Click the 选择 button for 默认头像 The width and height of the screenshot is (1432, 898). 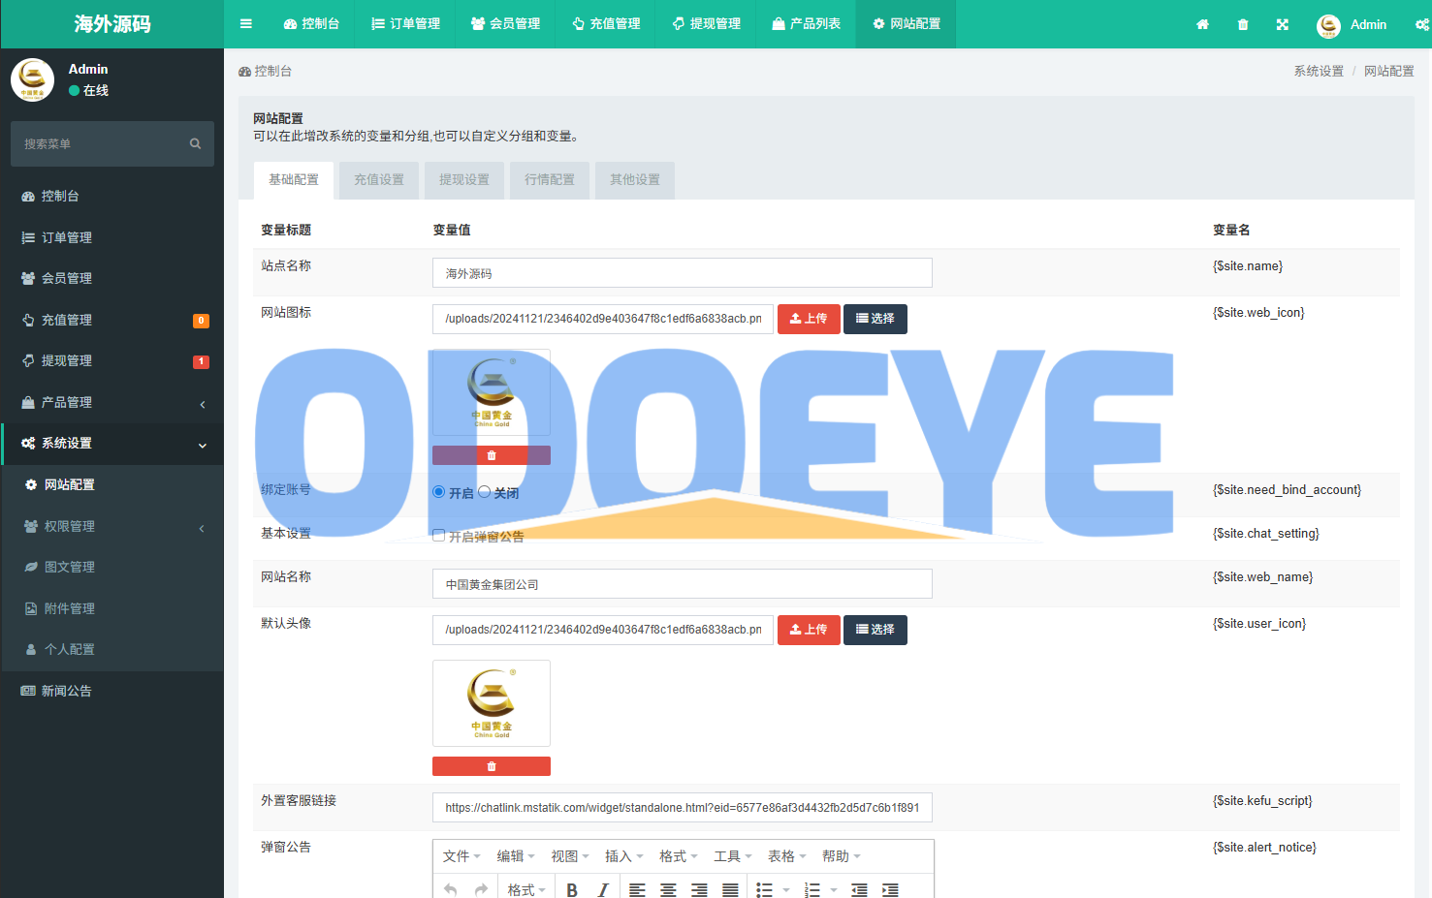(x=875, y=630)
